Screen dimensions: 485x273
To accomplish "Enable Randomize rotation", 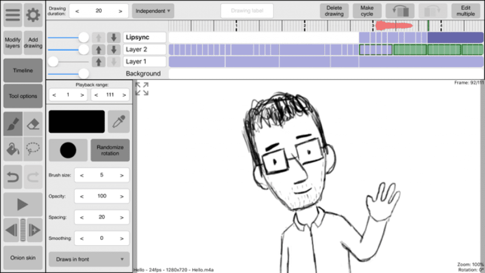I will pyautogui.click(x=110, y=150).
